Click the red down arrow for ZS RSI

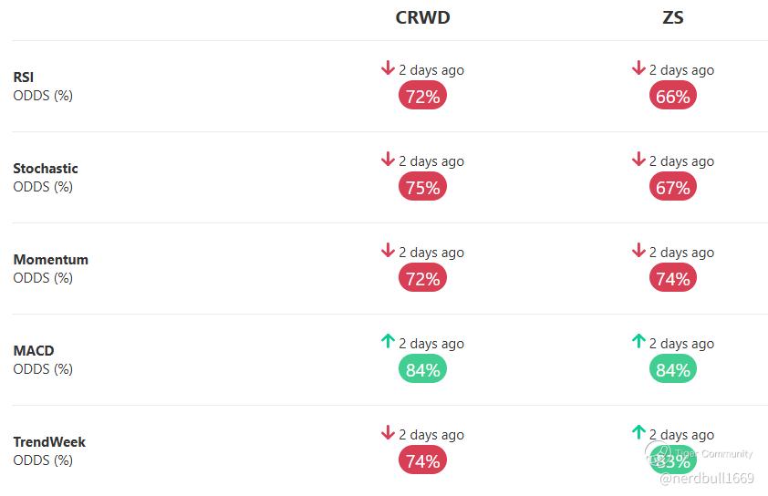[x=638, y=68]
